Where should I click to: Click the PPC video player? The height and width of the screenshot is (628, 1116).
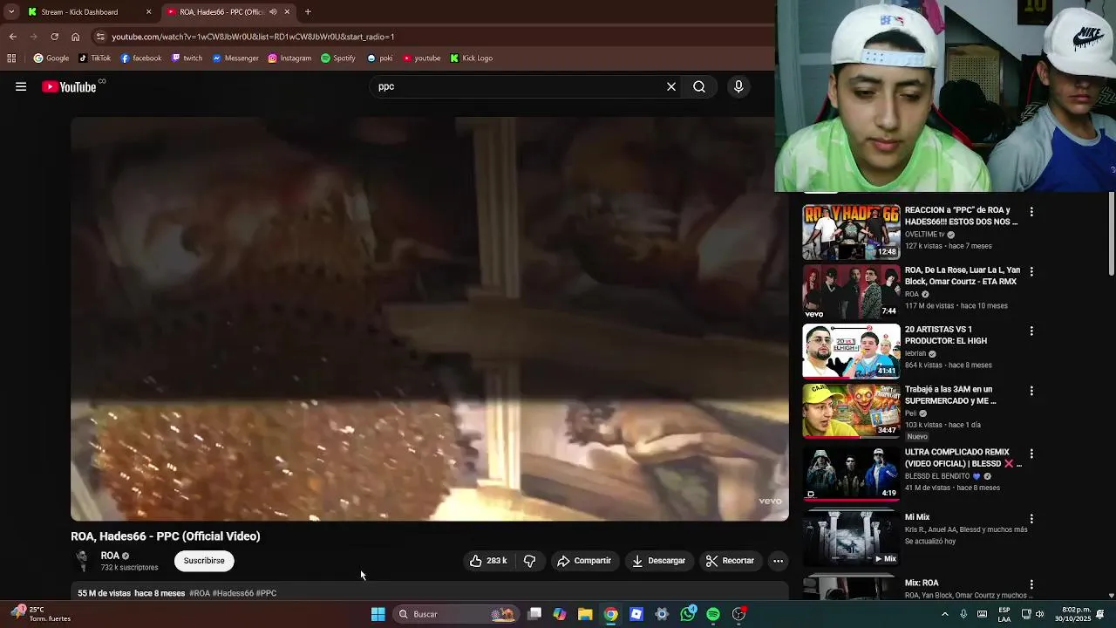[x=430, y=319]
